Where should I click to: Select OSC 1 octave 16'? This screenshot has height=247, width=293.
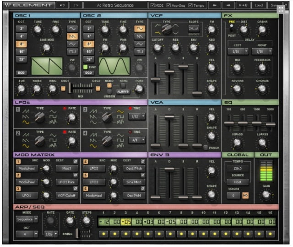point(22,52)
